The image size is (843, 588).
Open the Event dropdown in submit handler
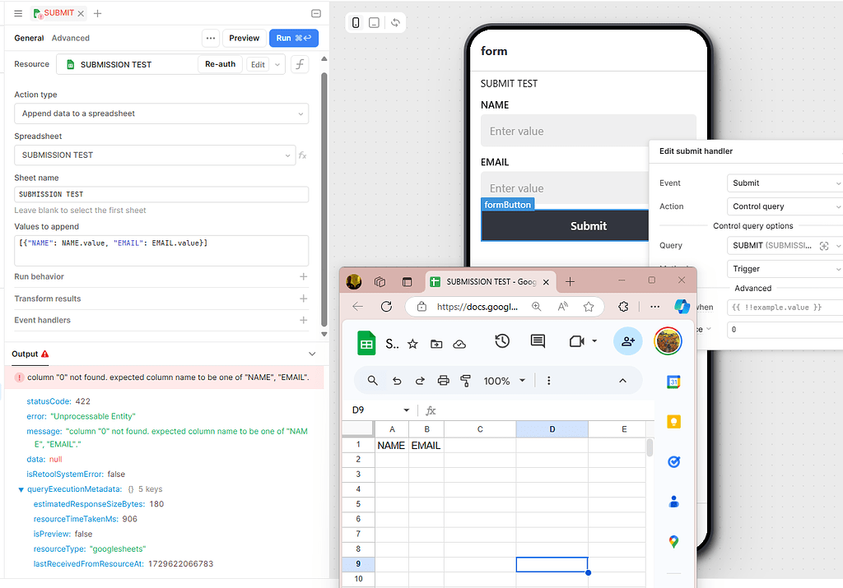[784, 183]
